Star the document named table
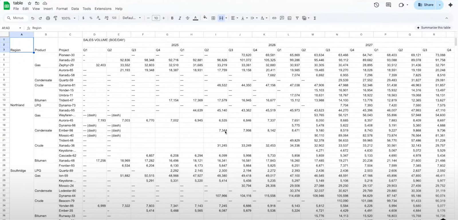The height and width of the screenshot is (220, 458). (x=29, y=3)
